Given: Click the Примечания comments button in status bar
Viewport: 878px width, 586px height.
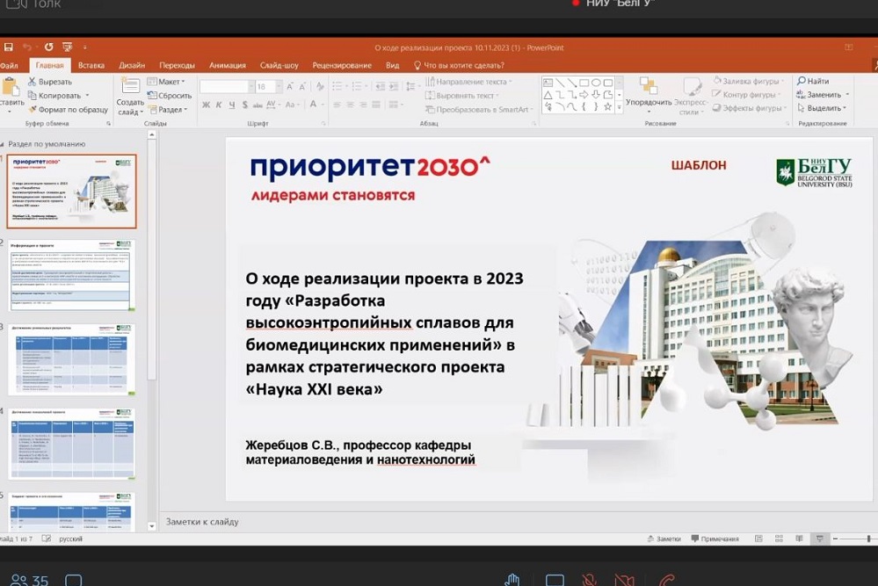Looking at the screenshot, I should click(x=715, y=539).
